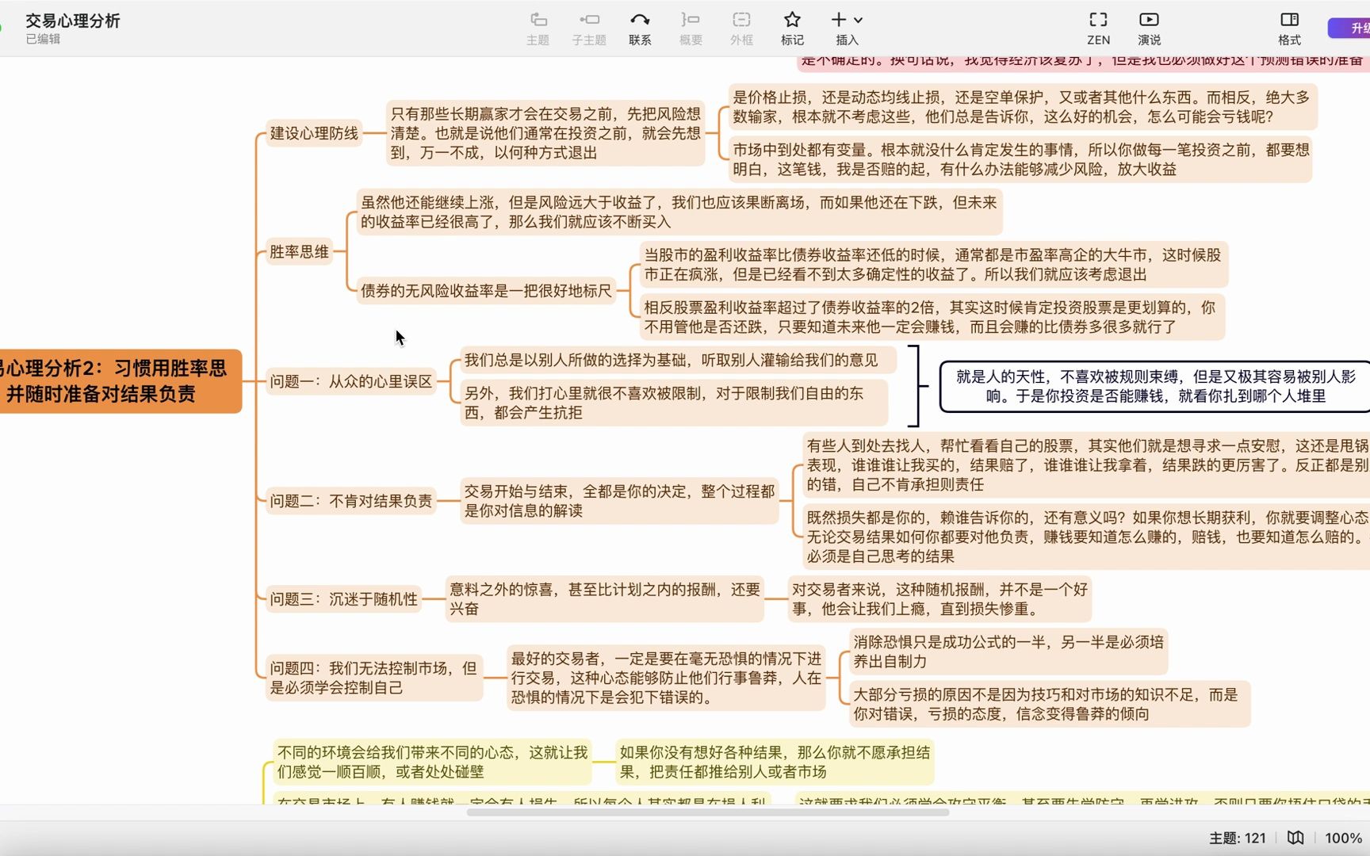Viewport: 1370px width, 856px height.
Task: Select node 另外，我们打心里就很不喜欢被限制
Action: [673, 403]
